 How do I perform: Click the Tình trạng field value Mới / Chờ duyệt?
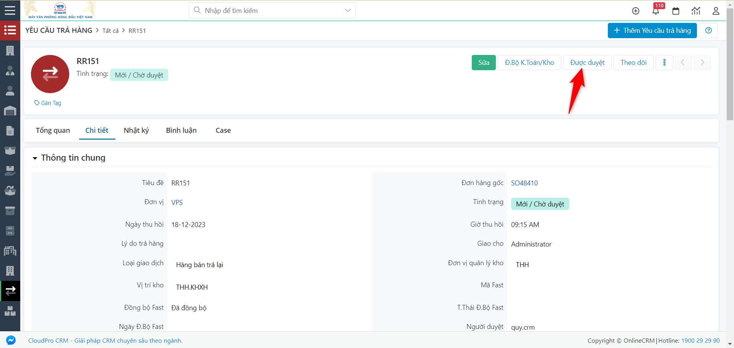[540, 204]
